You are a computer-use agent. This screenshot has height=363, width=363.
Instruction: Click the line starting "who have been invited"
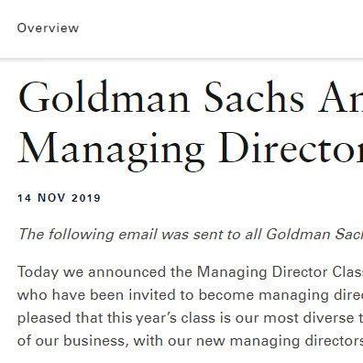(190, 295)
